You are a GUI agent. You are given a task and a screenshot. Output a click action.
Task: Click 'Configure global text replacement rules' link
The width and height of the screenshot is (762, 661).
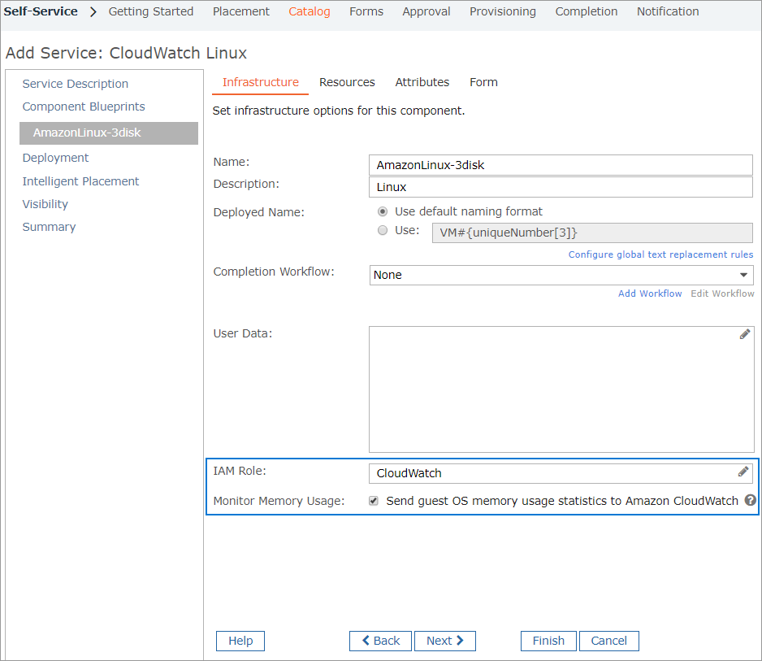[x=660, y=254]
